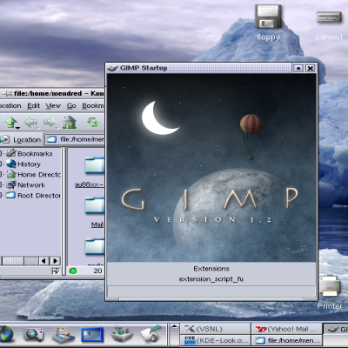Screen dimensions: 348x348
Task: Open the View menu in Konqueror
Action: click(53, 105)
